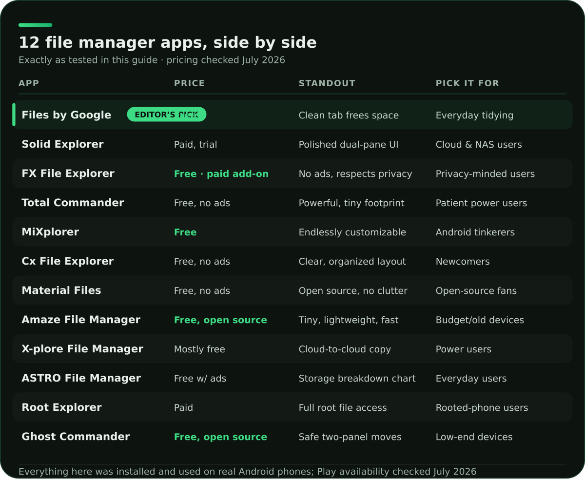Click Material Files' 'Free, no ads' price
Image resolution: width=585 pixels, height=479 pixels.
[x=202, y=291]
